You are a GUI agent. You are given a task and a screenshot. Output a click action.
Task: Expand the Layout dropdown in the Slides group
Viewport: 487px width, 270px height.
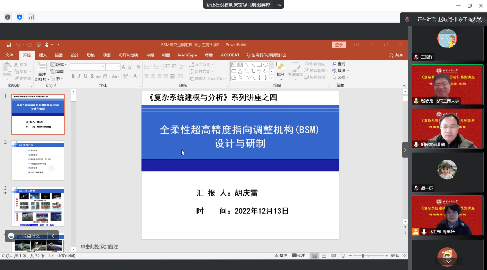pos(59,65)
